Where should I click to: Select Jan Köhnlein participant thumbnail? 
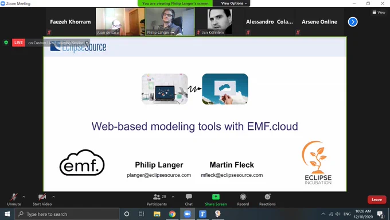click(x=220, y=22)
